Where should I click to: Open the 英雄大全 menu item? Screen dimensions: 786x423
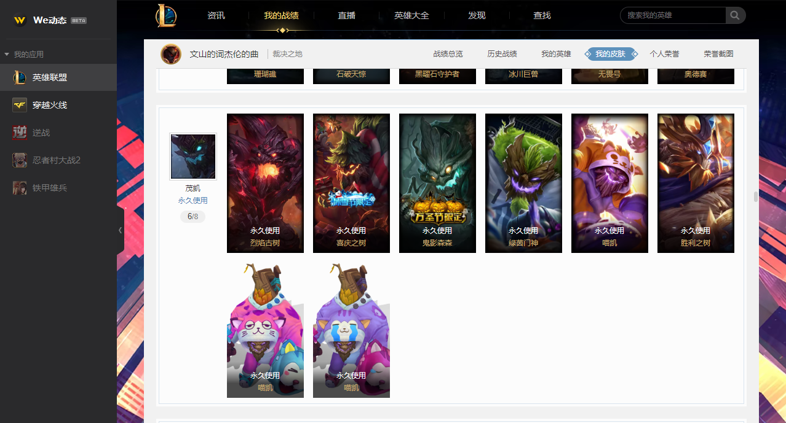coord(412,15)
